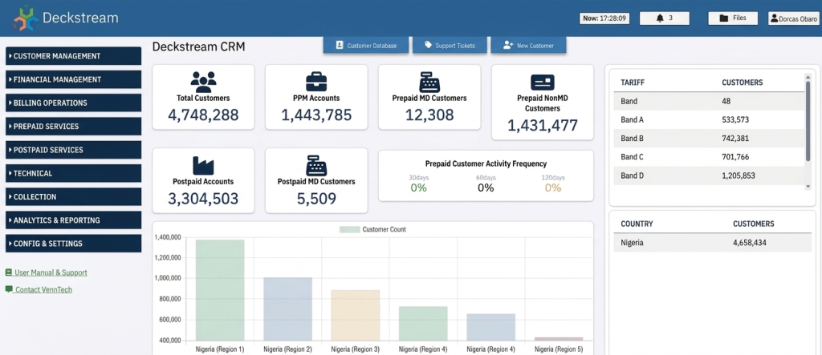Click the PPM Accounts value 1,443,785
The height and width of the screenshot is (355, 822).
316,115
